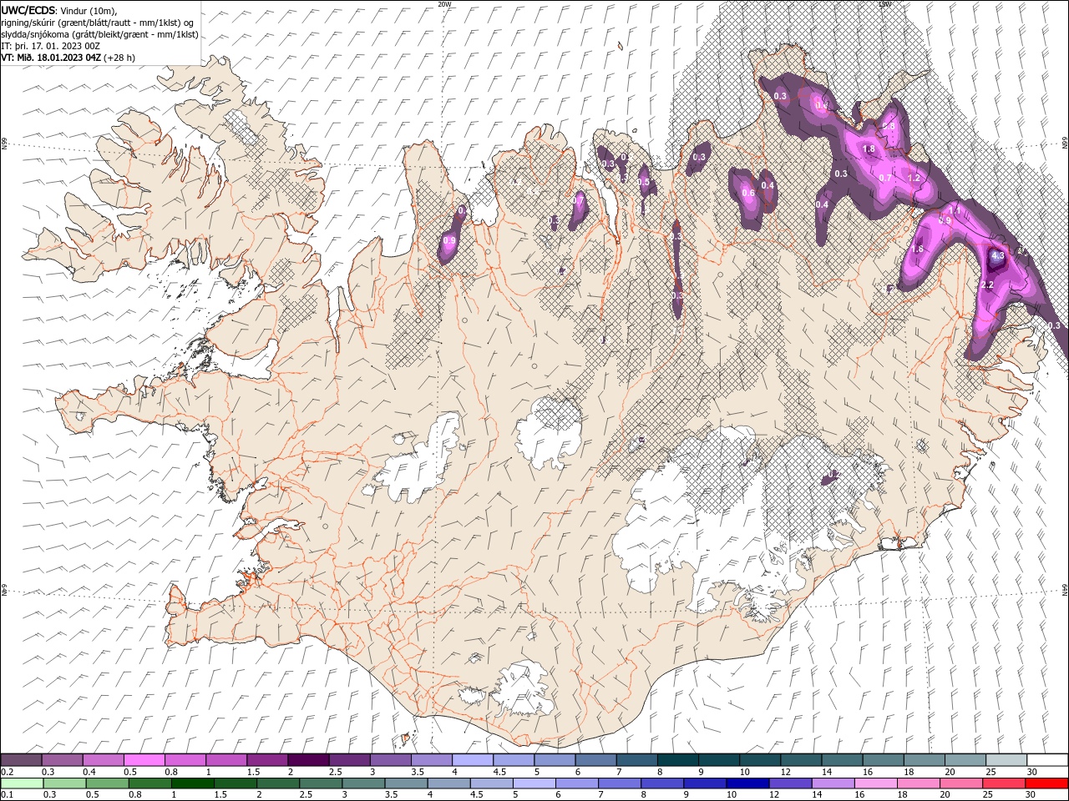Viewport: 1069px width, 801px height.
Task: Click the rigning/skúrir legend description line
Action: 98,23
